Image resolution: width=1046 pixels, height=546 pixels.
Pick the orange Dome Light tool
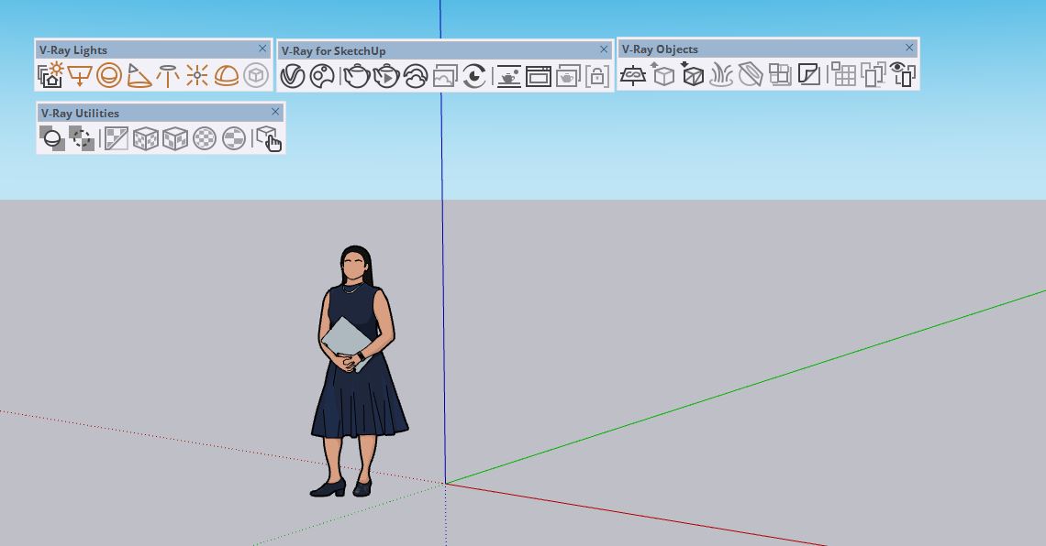(x=226, y=75)
